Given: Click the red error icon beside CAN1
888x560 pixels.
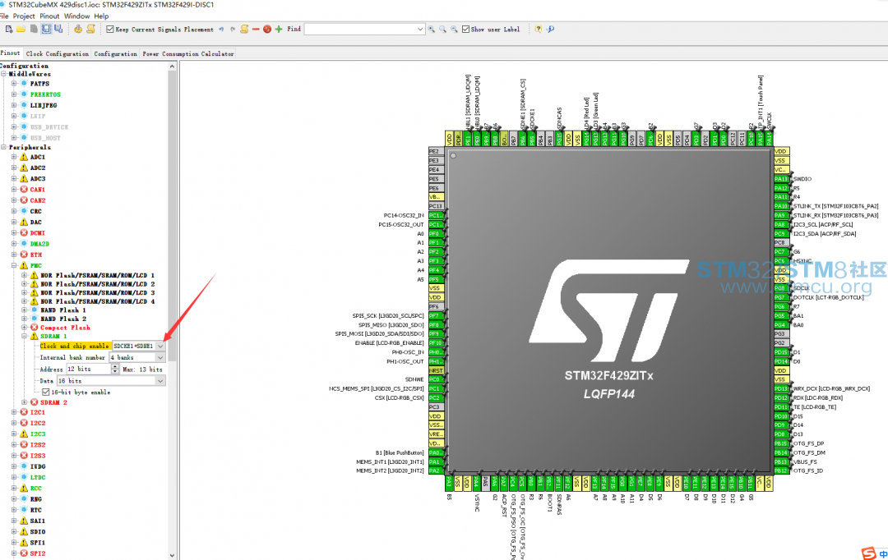Looking at the screenshot, I should click(24, 190).
